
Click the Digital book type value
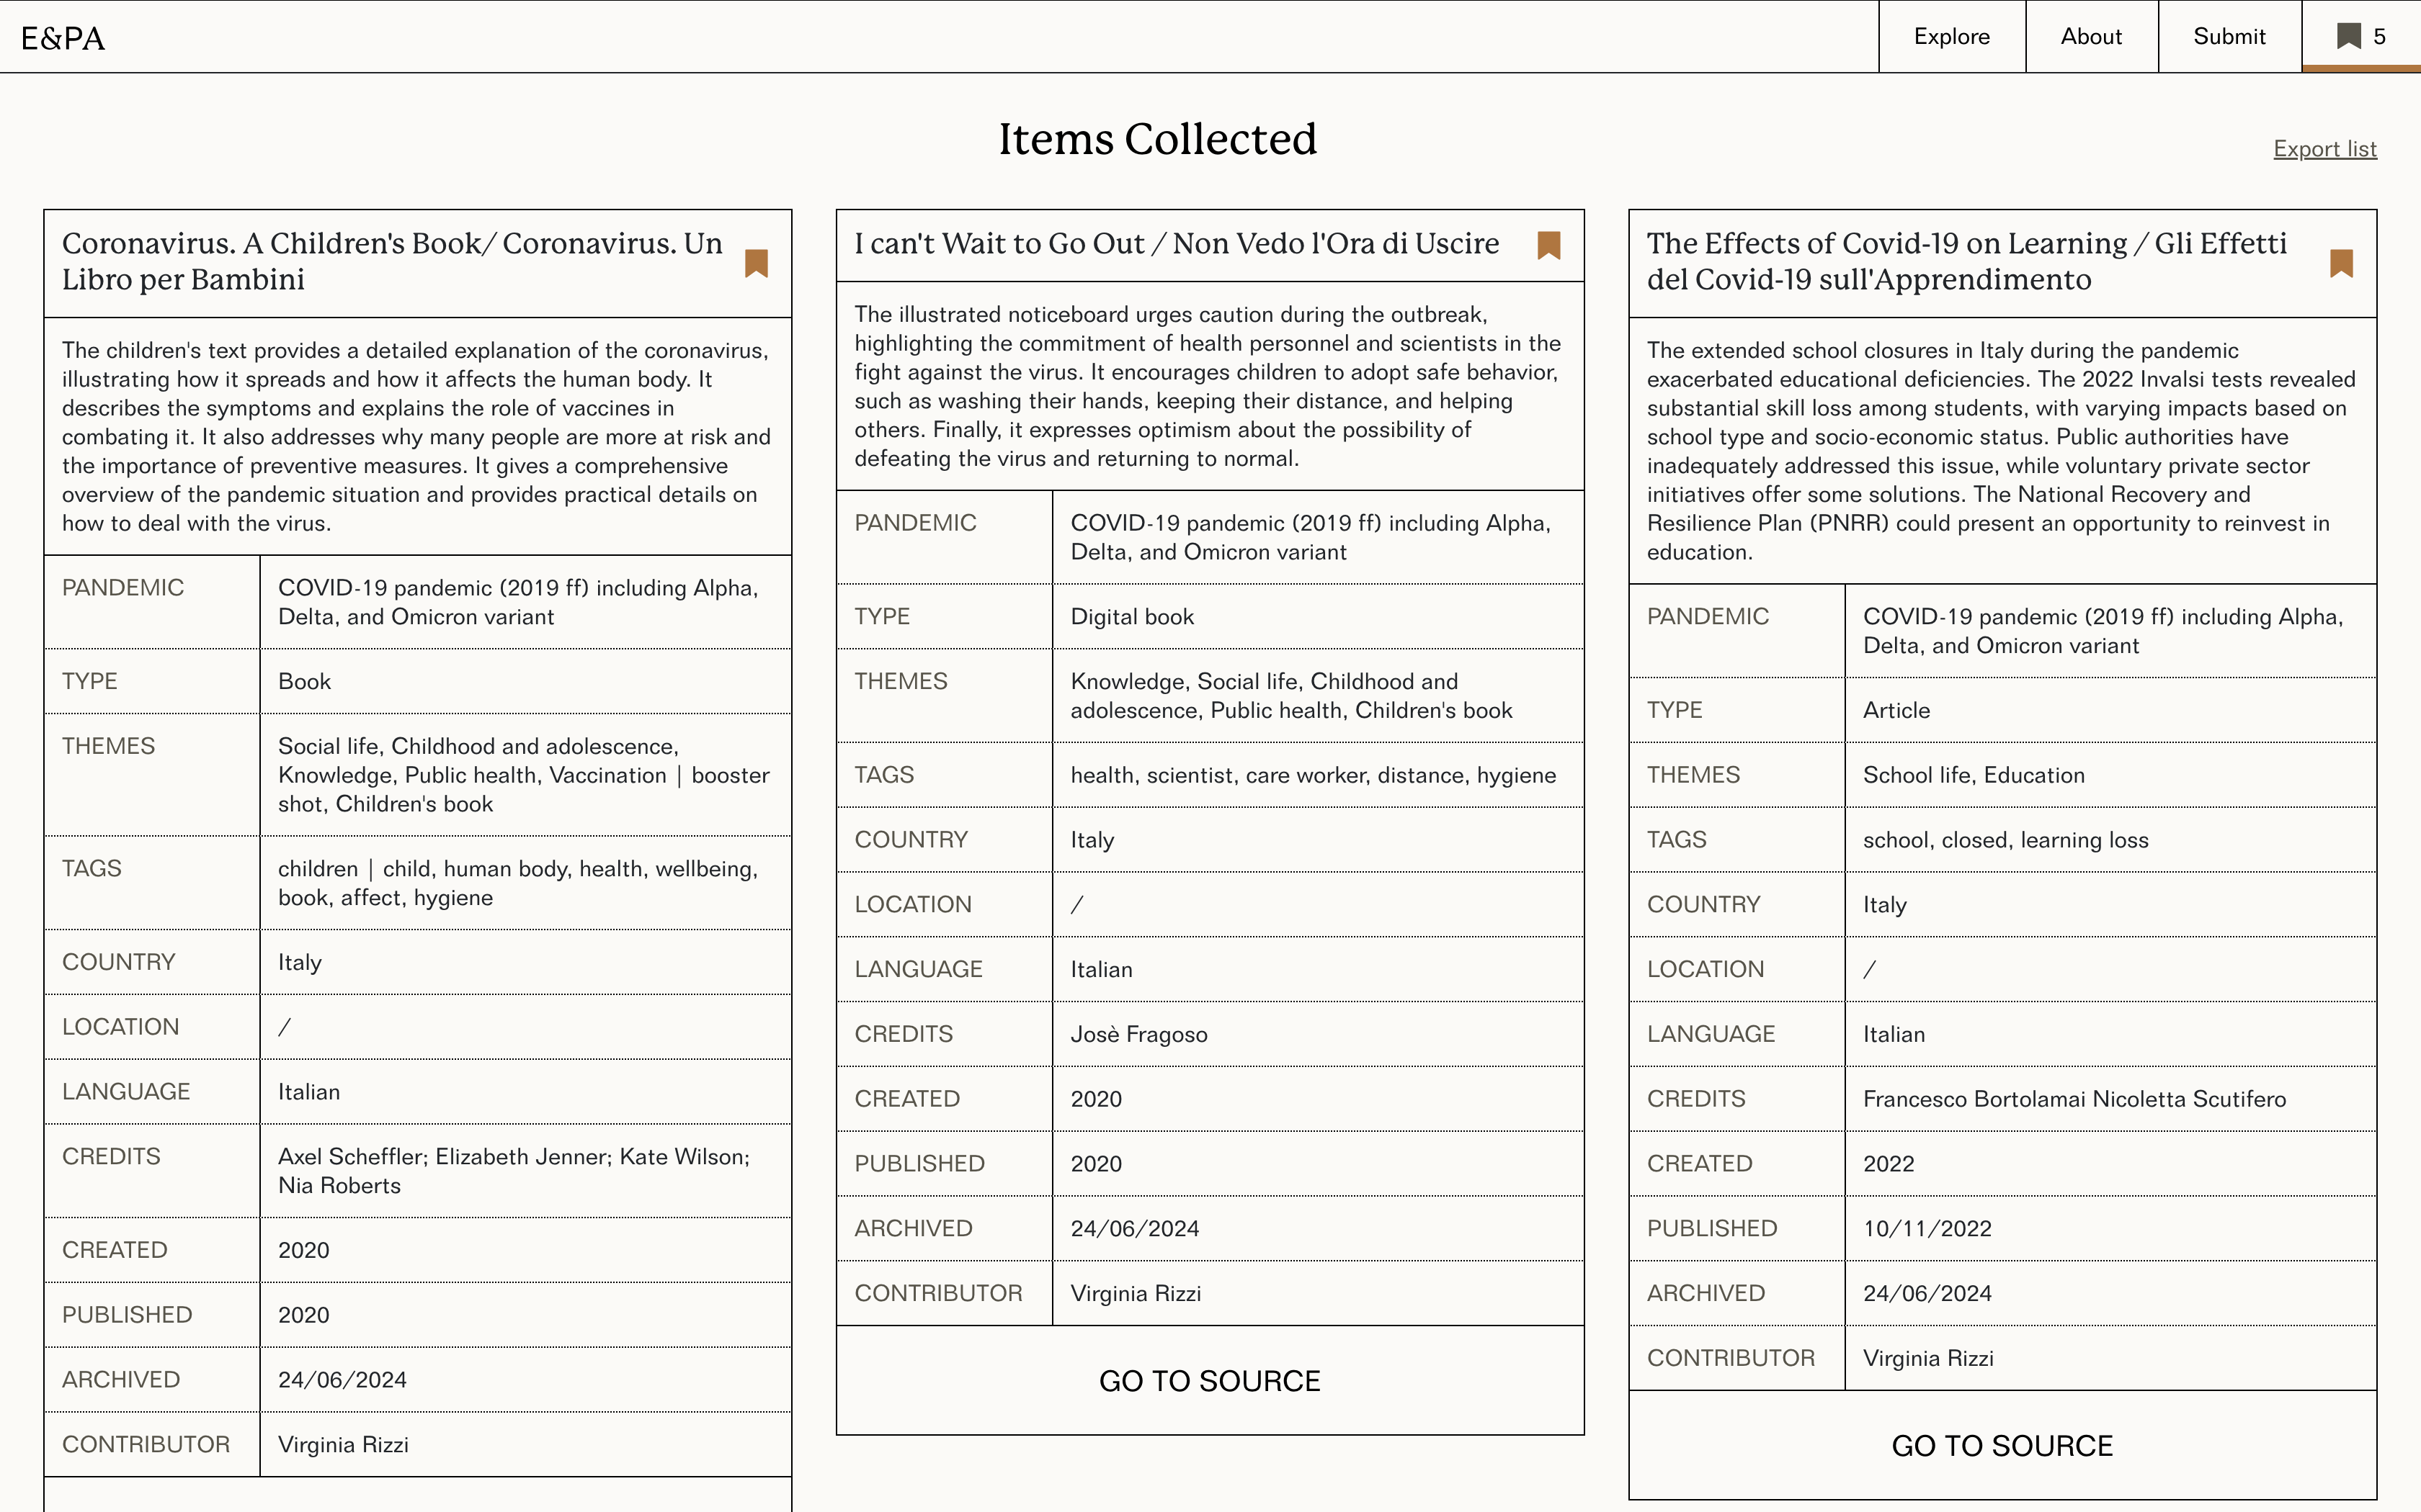1133,617
